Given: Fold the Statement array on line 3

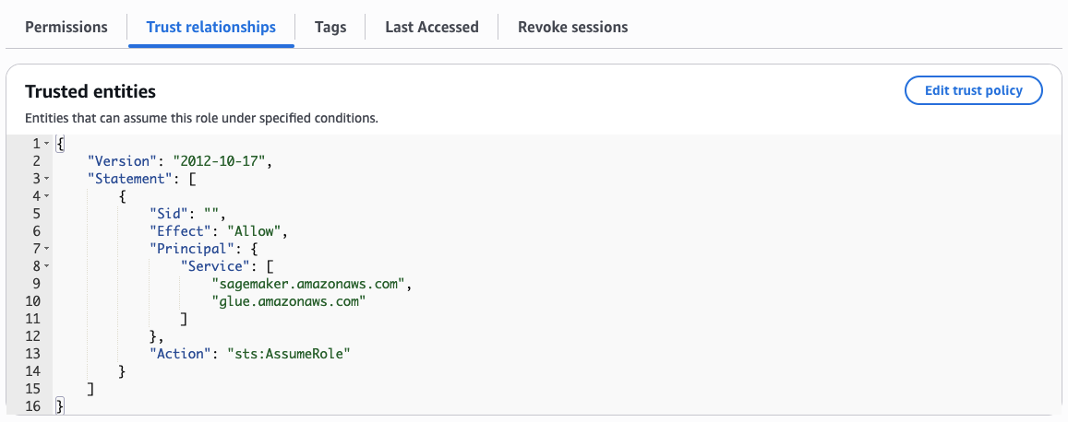Looking at the screenshot, I should click(46, 179).
